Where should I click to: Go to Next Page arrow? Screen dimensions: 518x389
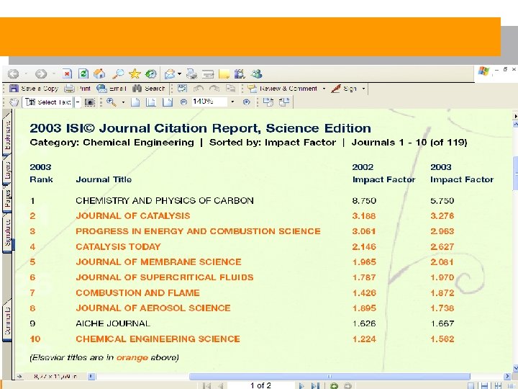point(301,385)
